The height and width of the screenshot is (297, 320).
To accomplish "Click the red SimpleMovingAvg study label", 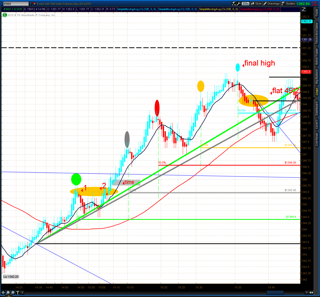I will tap(259, 9).
